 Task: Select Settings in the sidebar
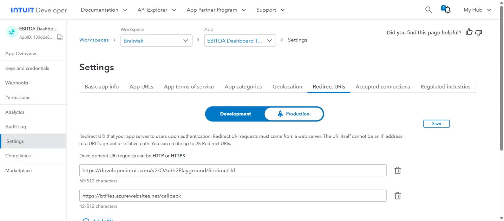point(33,141)
